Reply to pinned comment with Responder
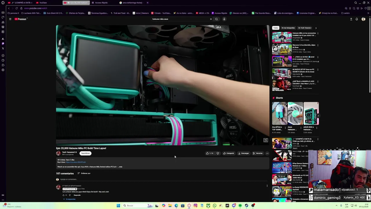The image size is (371, 209). [x=77, y=195]
